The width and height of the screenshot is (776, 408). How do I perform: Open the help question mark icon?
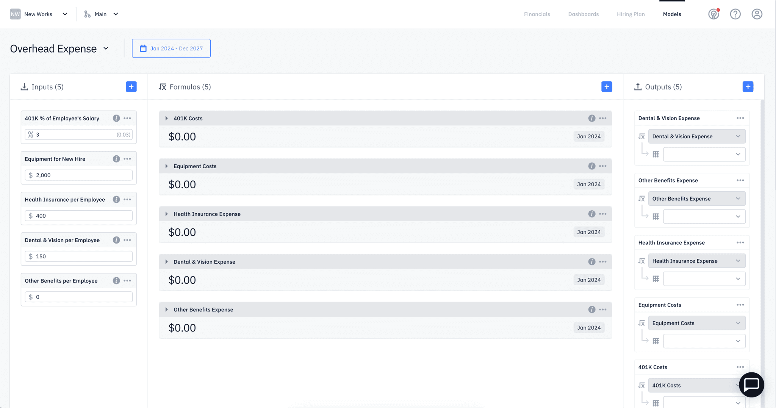tap(735, 14)
